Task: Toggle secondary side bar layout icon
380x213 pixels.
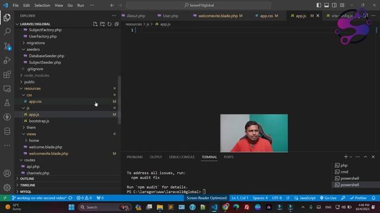Action: pyautogui.click(x=334, y=5)
